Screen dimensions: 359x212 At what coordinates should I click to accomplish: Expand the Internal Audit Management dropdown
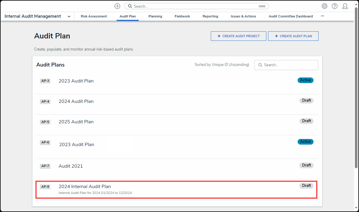coord(69,17)
